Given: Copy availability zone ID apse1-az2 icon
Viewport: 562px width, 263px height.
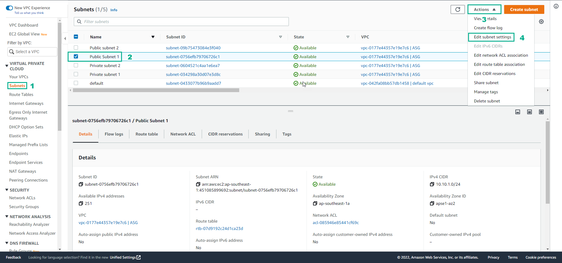Looking at the screenshot, I should [432, 203].
